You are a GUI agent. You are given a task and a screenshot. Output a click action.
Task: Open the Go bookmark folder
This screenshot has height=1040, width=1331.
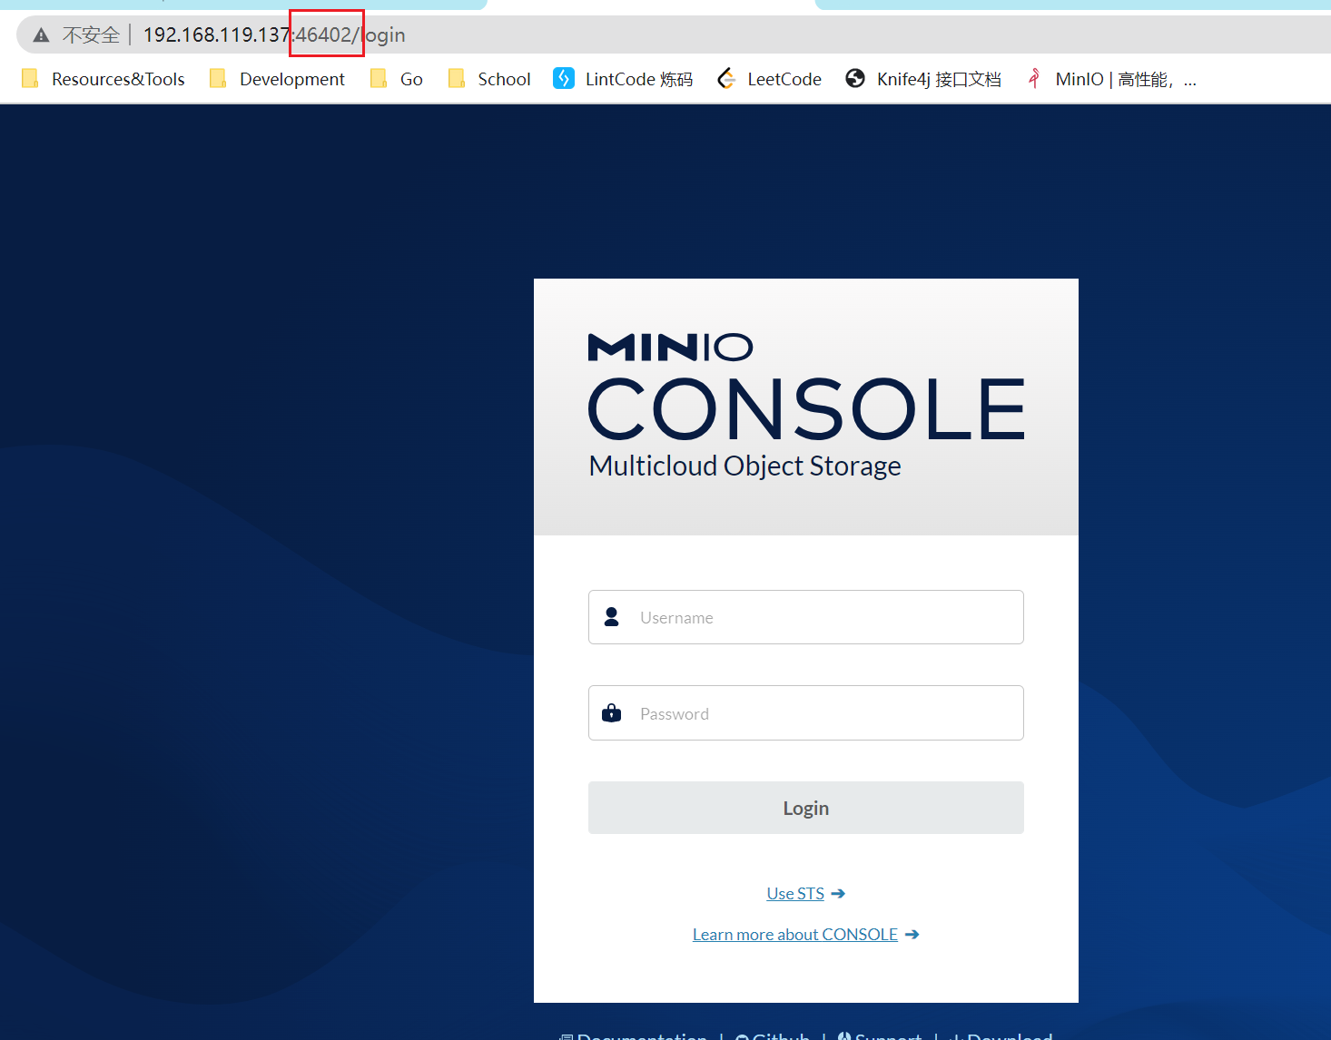coord(397,79)
